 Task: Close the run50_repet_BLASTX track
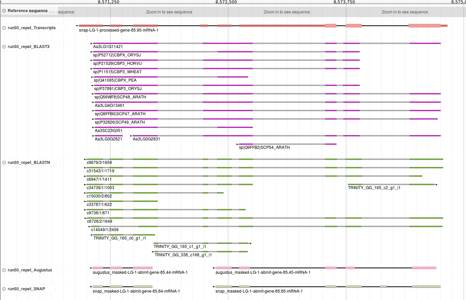tap(4, 47)
